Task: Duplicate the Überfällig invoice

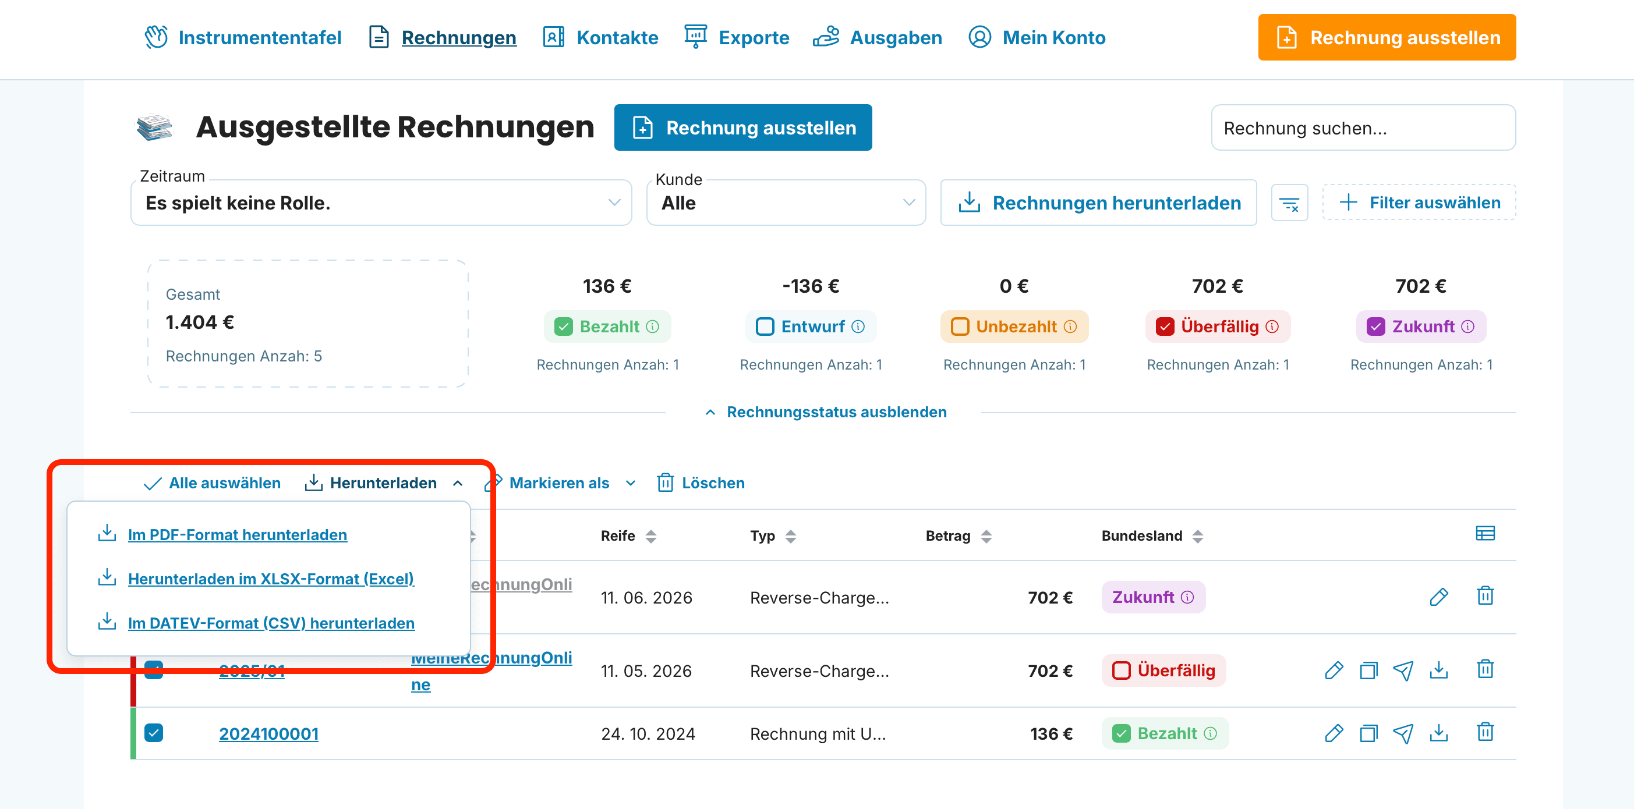Action: pos(1369,670)
